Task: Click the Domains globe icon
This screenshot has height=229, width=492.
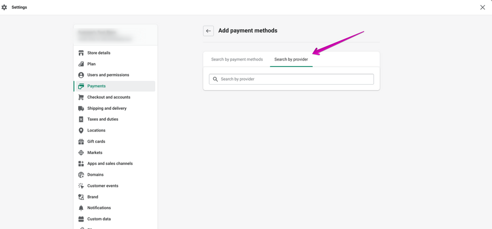Action: pos(81,175)
